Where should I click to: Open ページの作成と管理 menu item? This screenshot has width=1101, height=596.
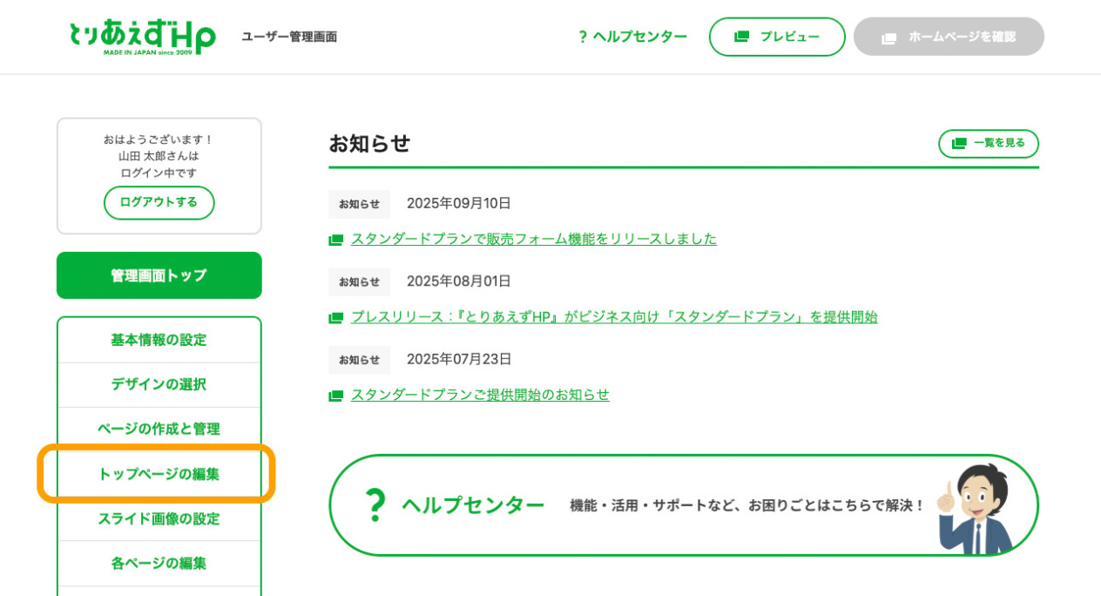[159, 429]
